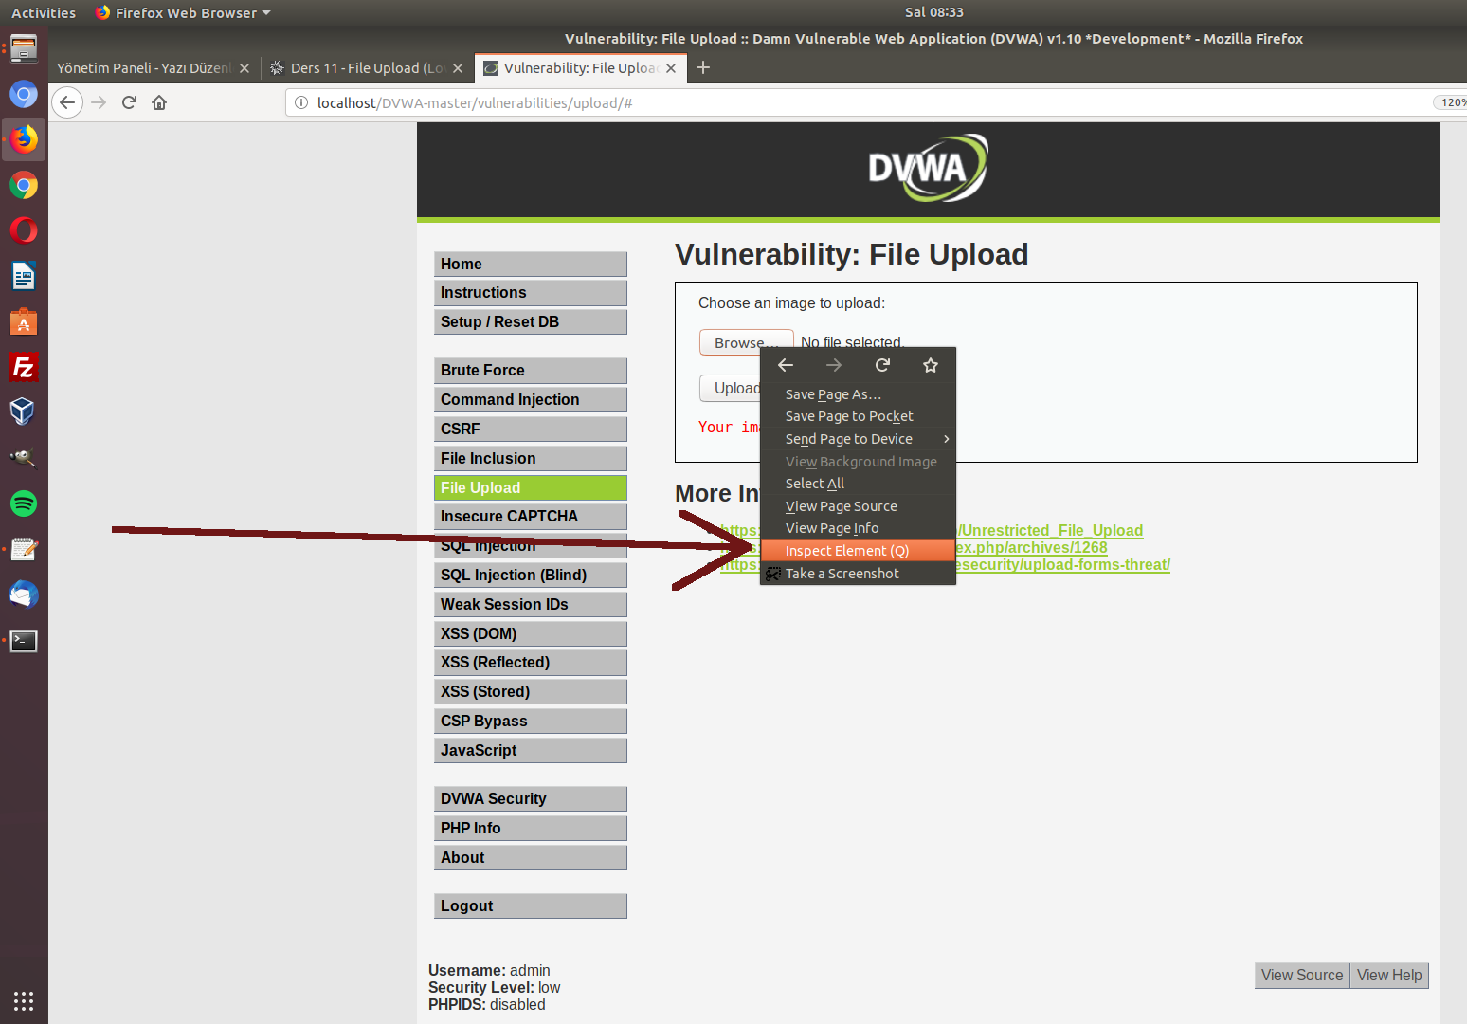Go to Command Injection page

pos(531,400)
